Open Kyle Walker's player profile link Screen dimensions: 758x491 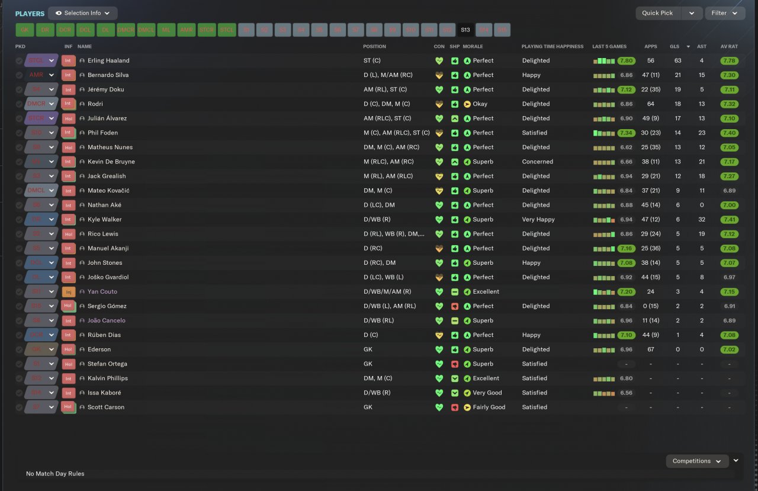click(104, 220)
